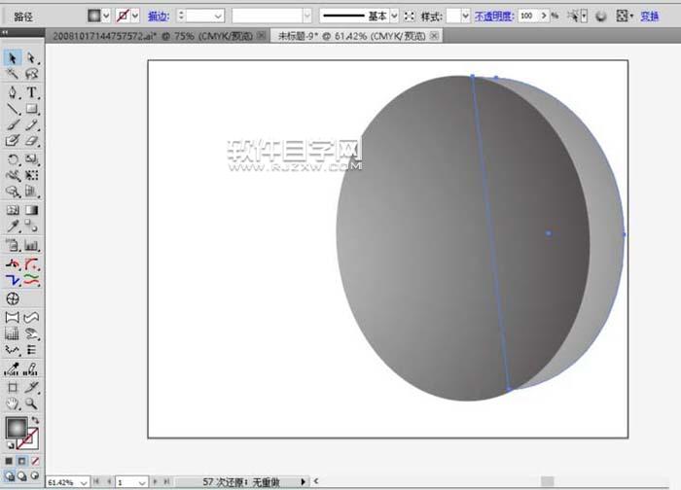Set paint to None using red-slash button
681x490 pixels.
(x=36, y=460)
